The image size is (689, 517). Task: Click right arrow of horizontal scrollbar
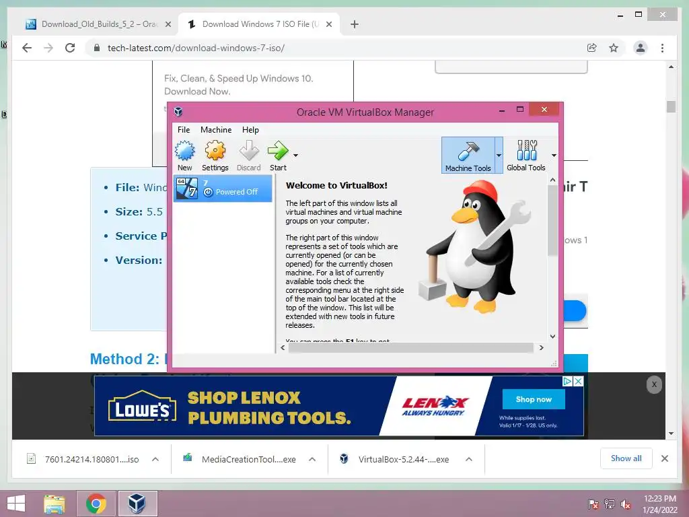(542, 347)
